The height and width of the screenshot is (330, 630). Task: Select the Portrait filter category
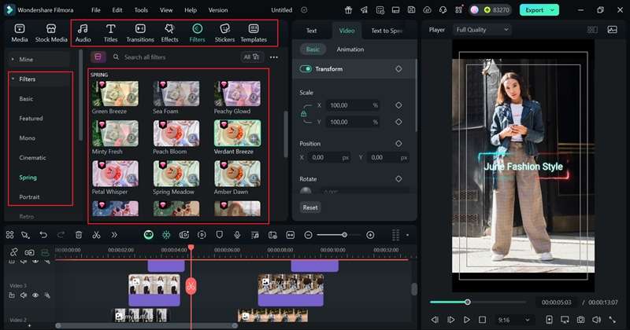coord(29,197)
